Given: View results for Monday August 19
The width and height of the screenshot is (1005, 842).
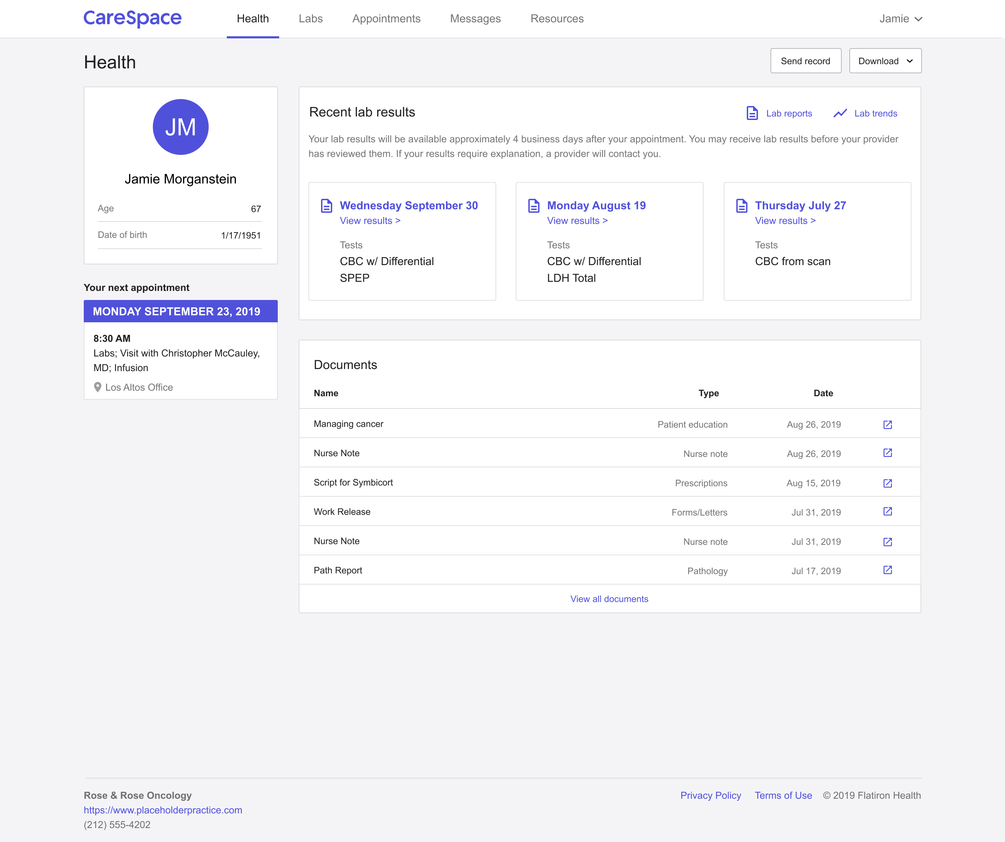Looking at the screenshot, I should click(577, 220).
